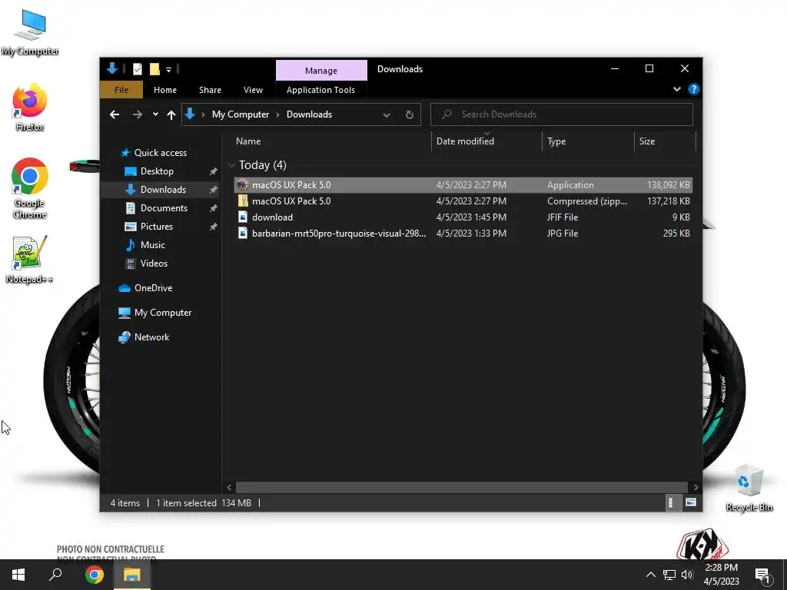The width and height of the screenshot is (787, 590).
Task: Select the download JFIF file
Action: (463, 217)
